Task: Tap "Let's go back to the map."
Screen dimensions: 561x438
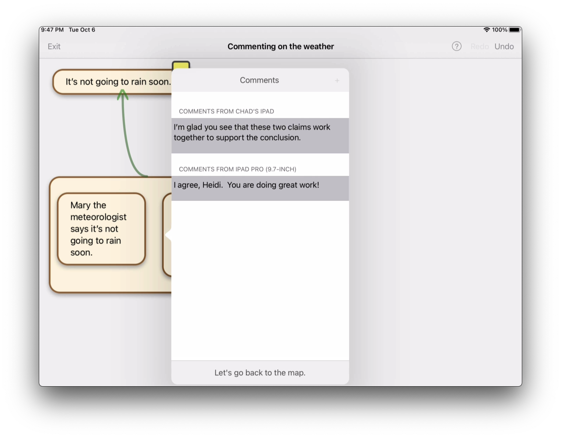Action: pos(260,373)
